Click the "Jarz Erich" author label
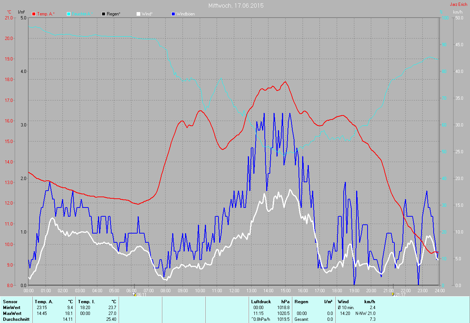The image size is (470, 323). click(459, 4)
